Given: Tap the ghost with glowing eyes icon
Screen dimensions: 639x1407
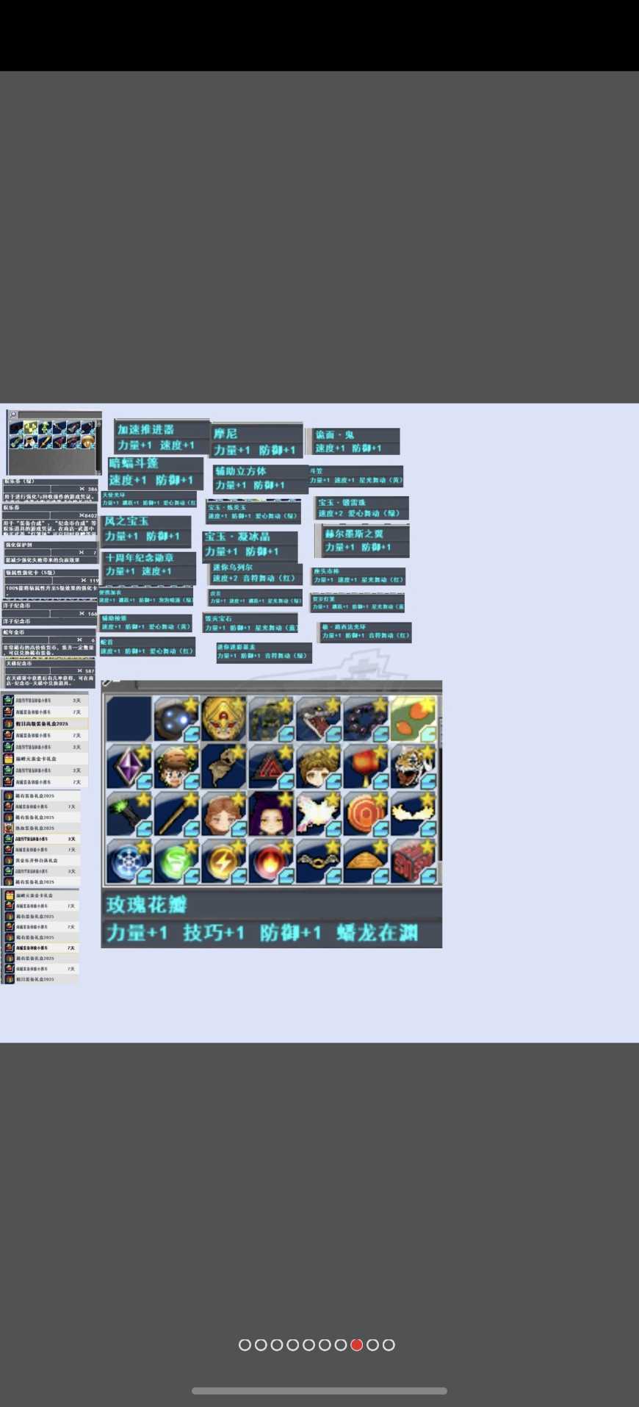Looking at the screenshot, I should [176, 718].
